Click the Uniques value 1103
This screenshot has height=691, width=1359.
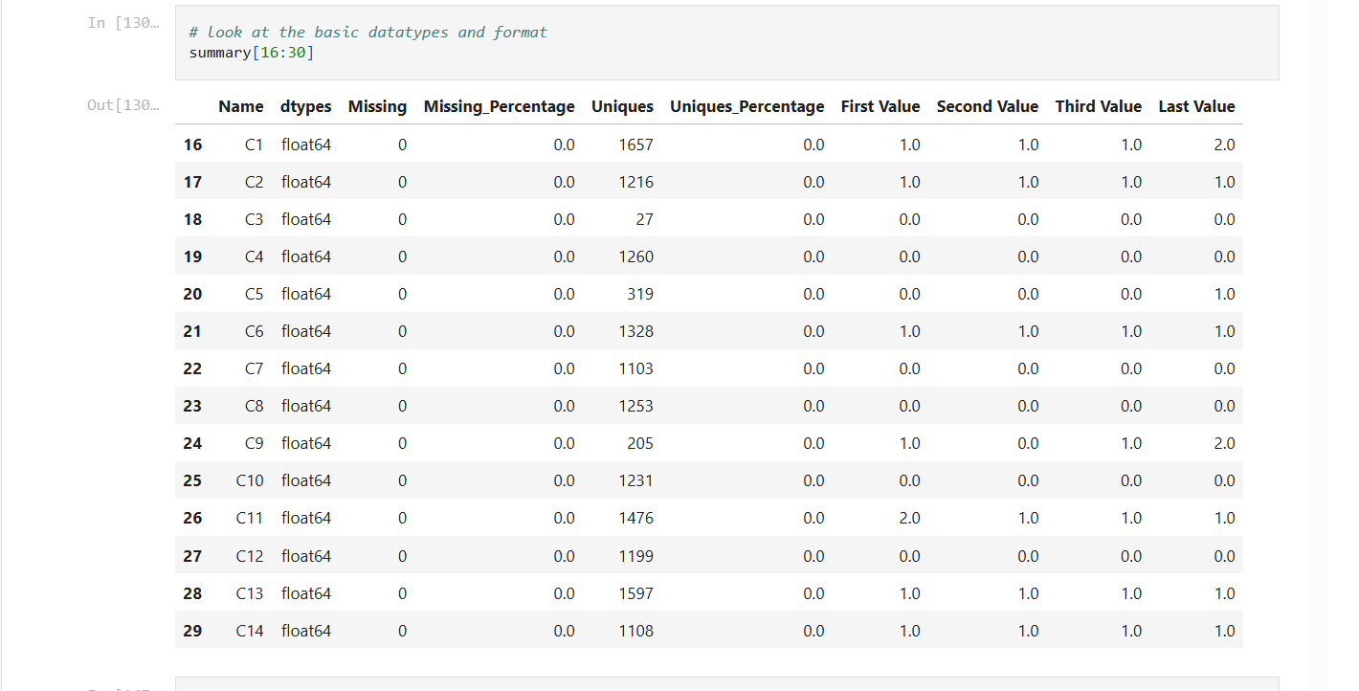point(636,368)
